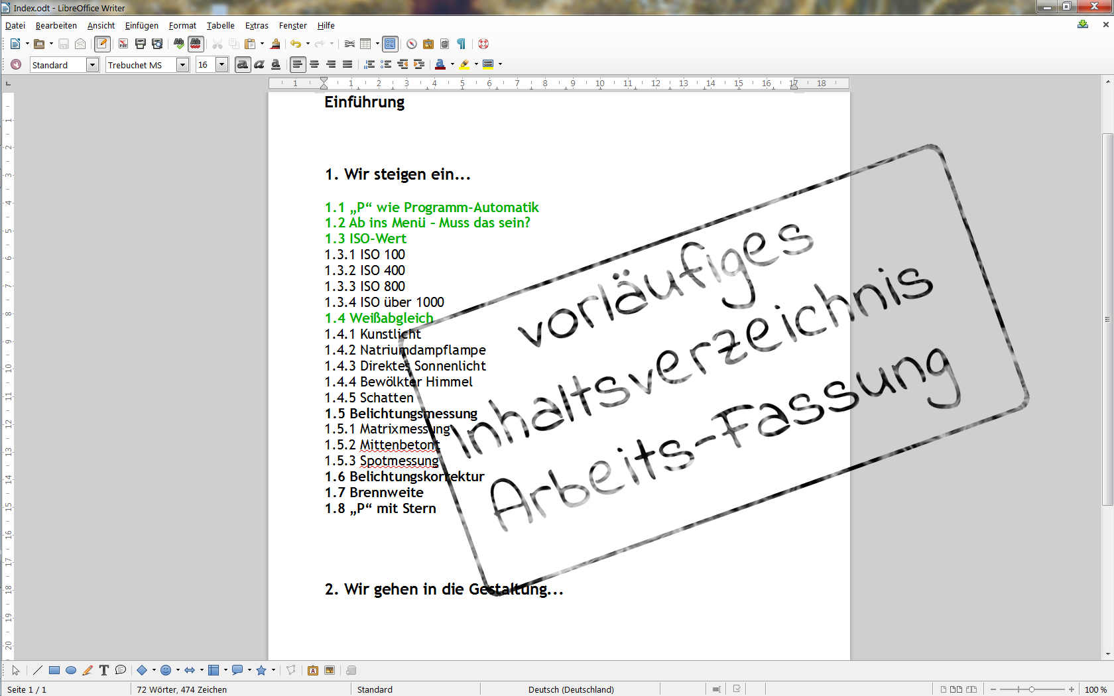Screen dimensions: 1114x696
Task: Align text right
Action: click(x=331, y=64)
